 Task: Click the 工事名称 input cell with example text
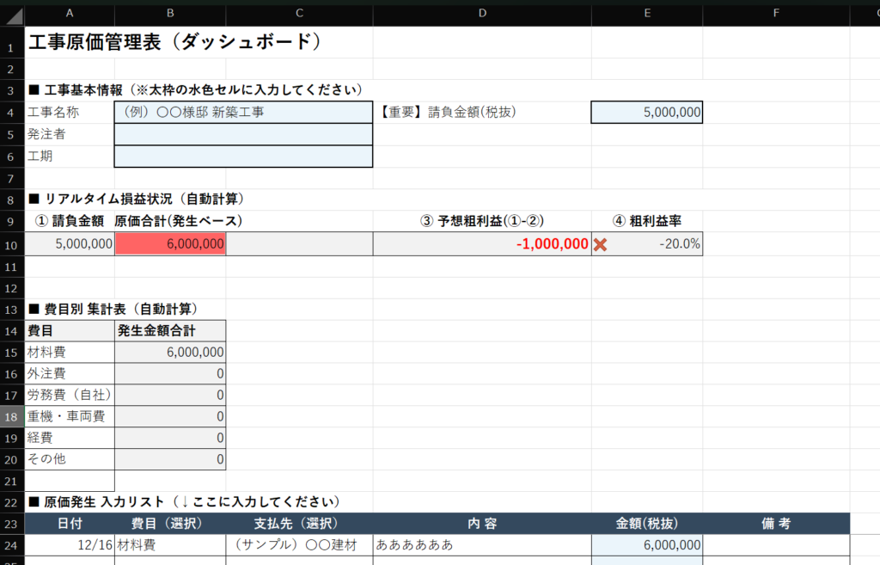[x=243, y=113]
